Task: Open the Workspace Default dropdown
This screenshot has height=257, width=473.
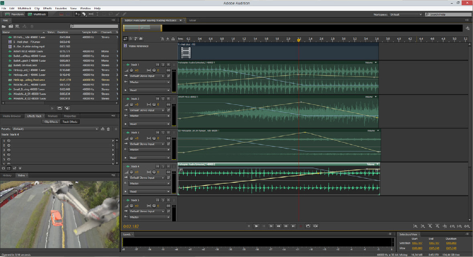Action: click(x=406, y=14)
